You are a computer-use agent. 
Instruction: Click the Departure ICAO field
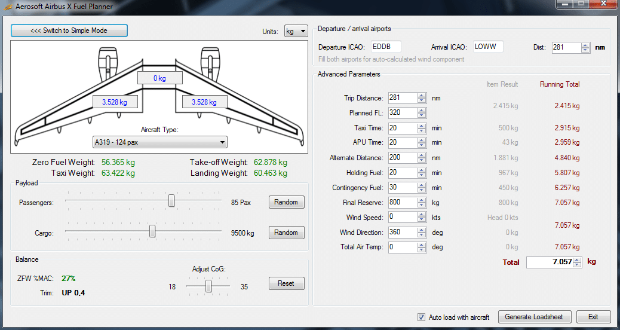click(386, 47)
